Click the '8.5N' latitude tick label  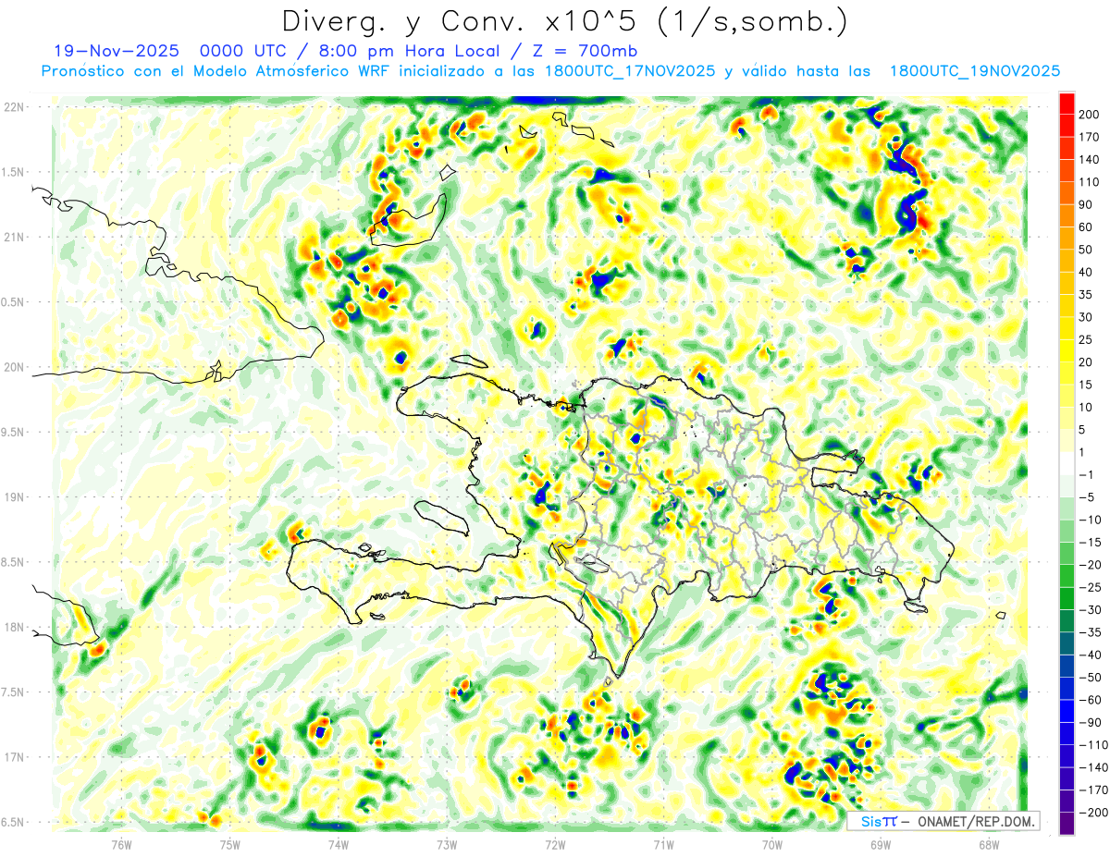pyautogui.click(x=14, y=562)
